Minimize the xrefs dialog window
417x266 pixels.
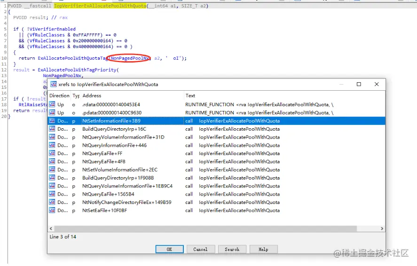point(341,84)
